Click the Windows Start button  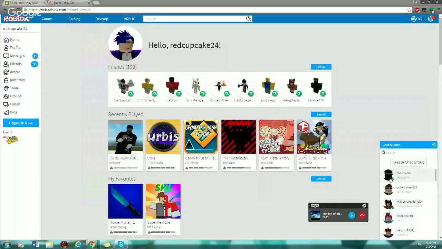[6, 245]
